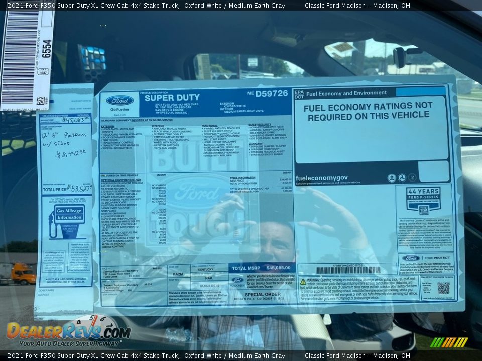482x361 pixels.
Task: Click the KENTUCKY assembly plant text
Action: coord(206,269)
